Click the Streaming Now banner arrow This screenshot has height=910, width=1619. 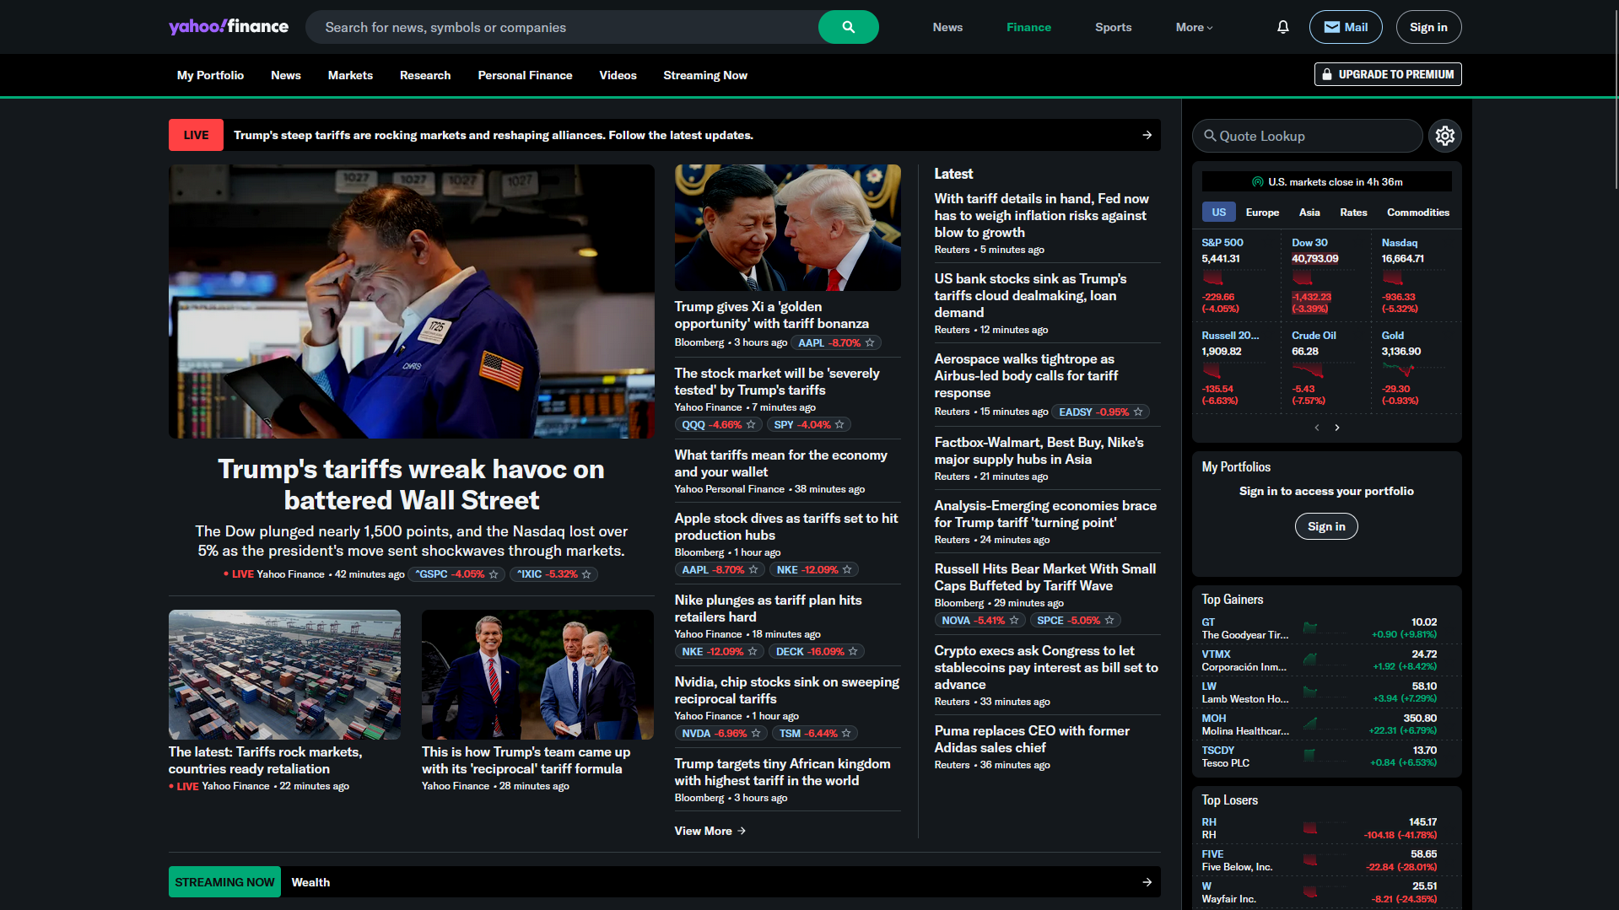(x=1147, y=882)
